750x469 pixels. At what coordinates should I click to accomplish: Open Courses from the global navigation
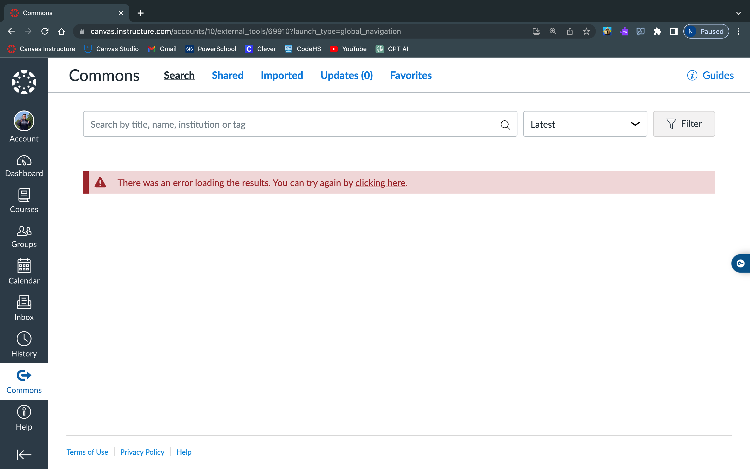point(24,201)
